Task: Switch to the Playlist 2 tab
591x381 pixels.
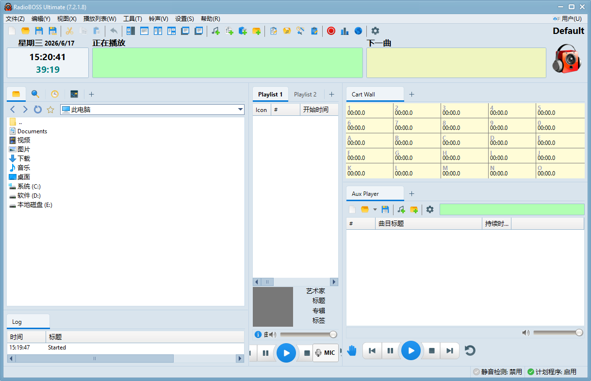Action: coord(305,95)
